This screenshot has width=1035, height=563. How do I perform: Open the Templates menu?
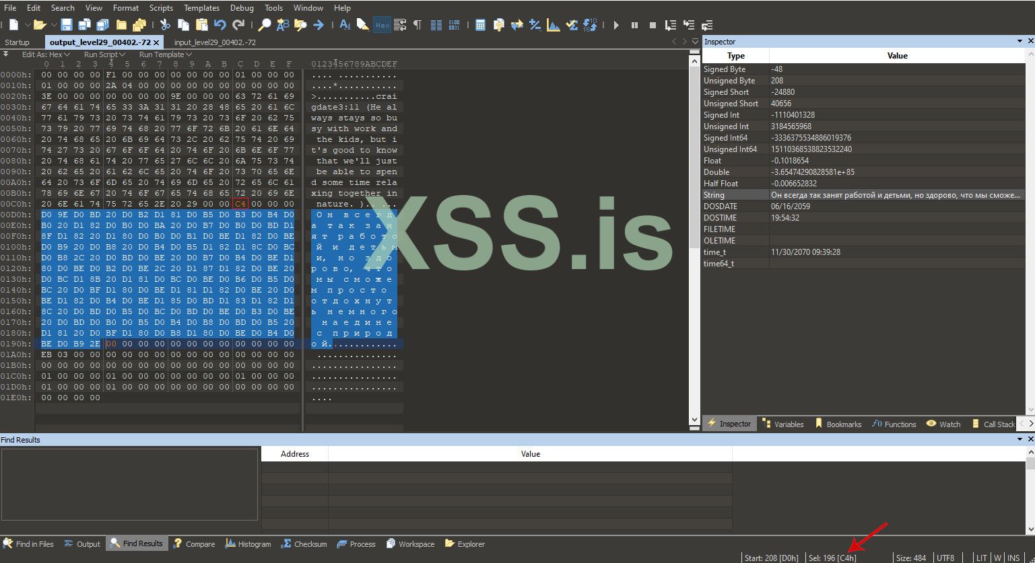[x=201, y=8]
